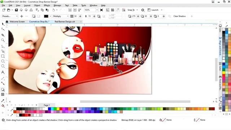Image resolution: width=231 pixels, height=130 pixels.
Task: Open full-screen preview icon
Action: click(x=101, y=10)
